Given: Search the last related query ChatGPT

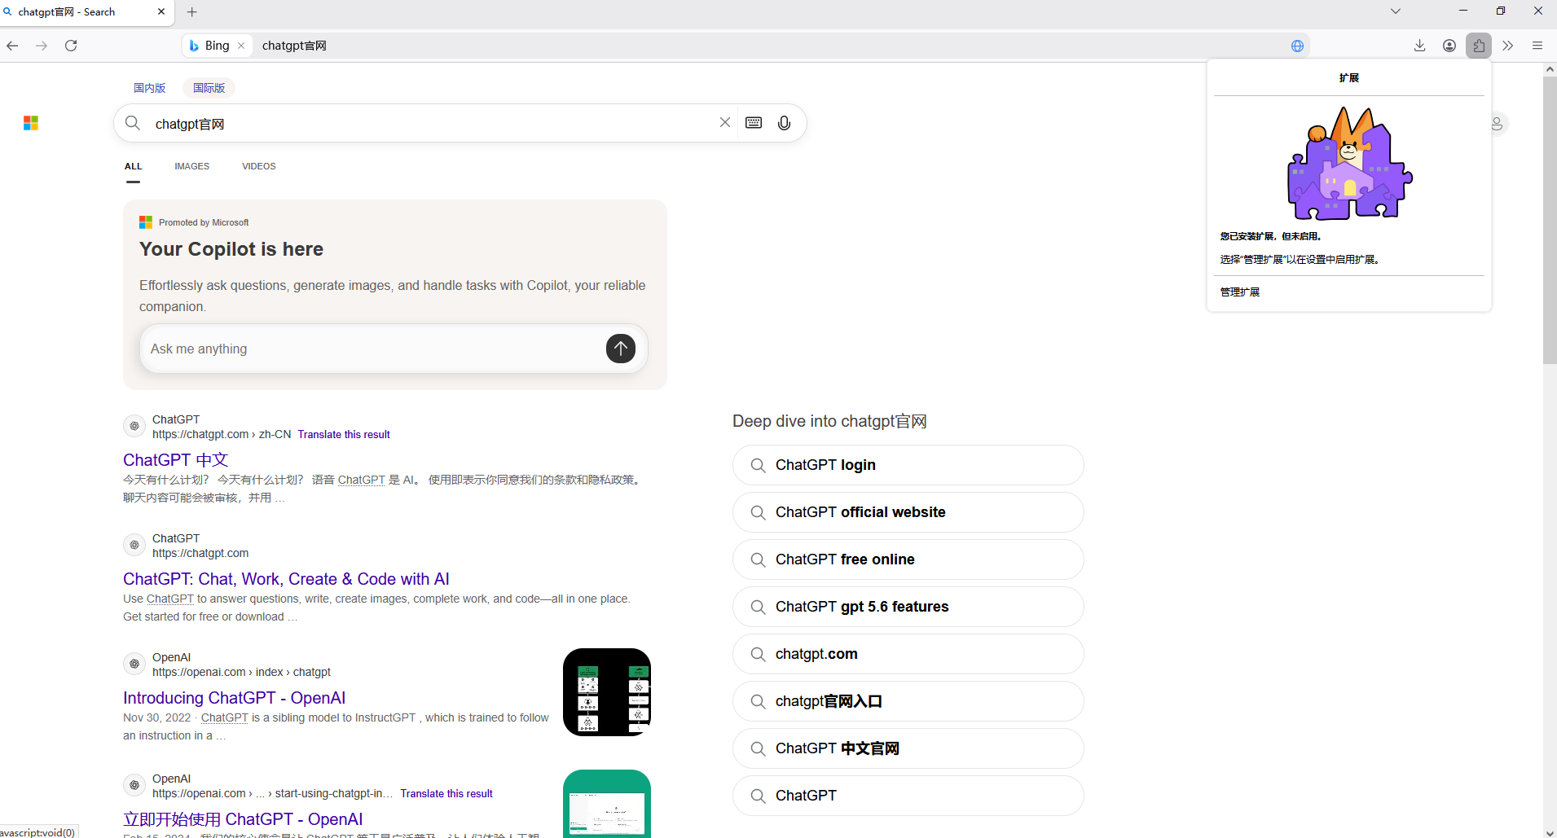Looking at the screenshot, I should (908, 796).
